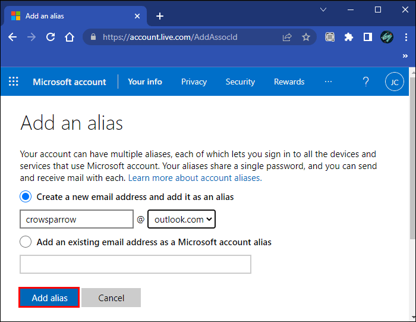Open the tab search chevron in title bar
Viewport: 416px width, 322px height.
(323, 10)
